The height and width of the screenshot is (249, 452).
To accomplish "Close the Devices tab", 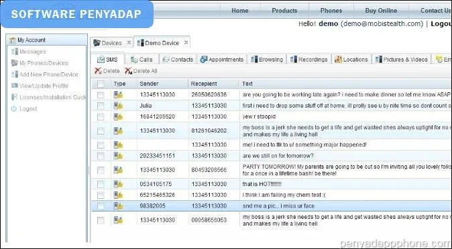I will [129, 43].
